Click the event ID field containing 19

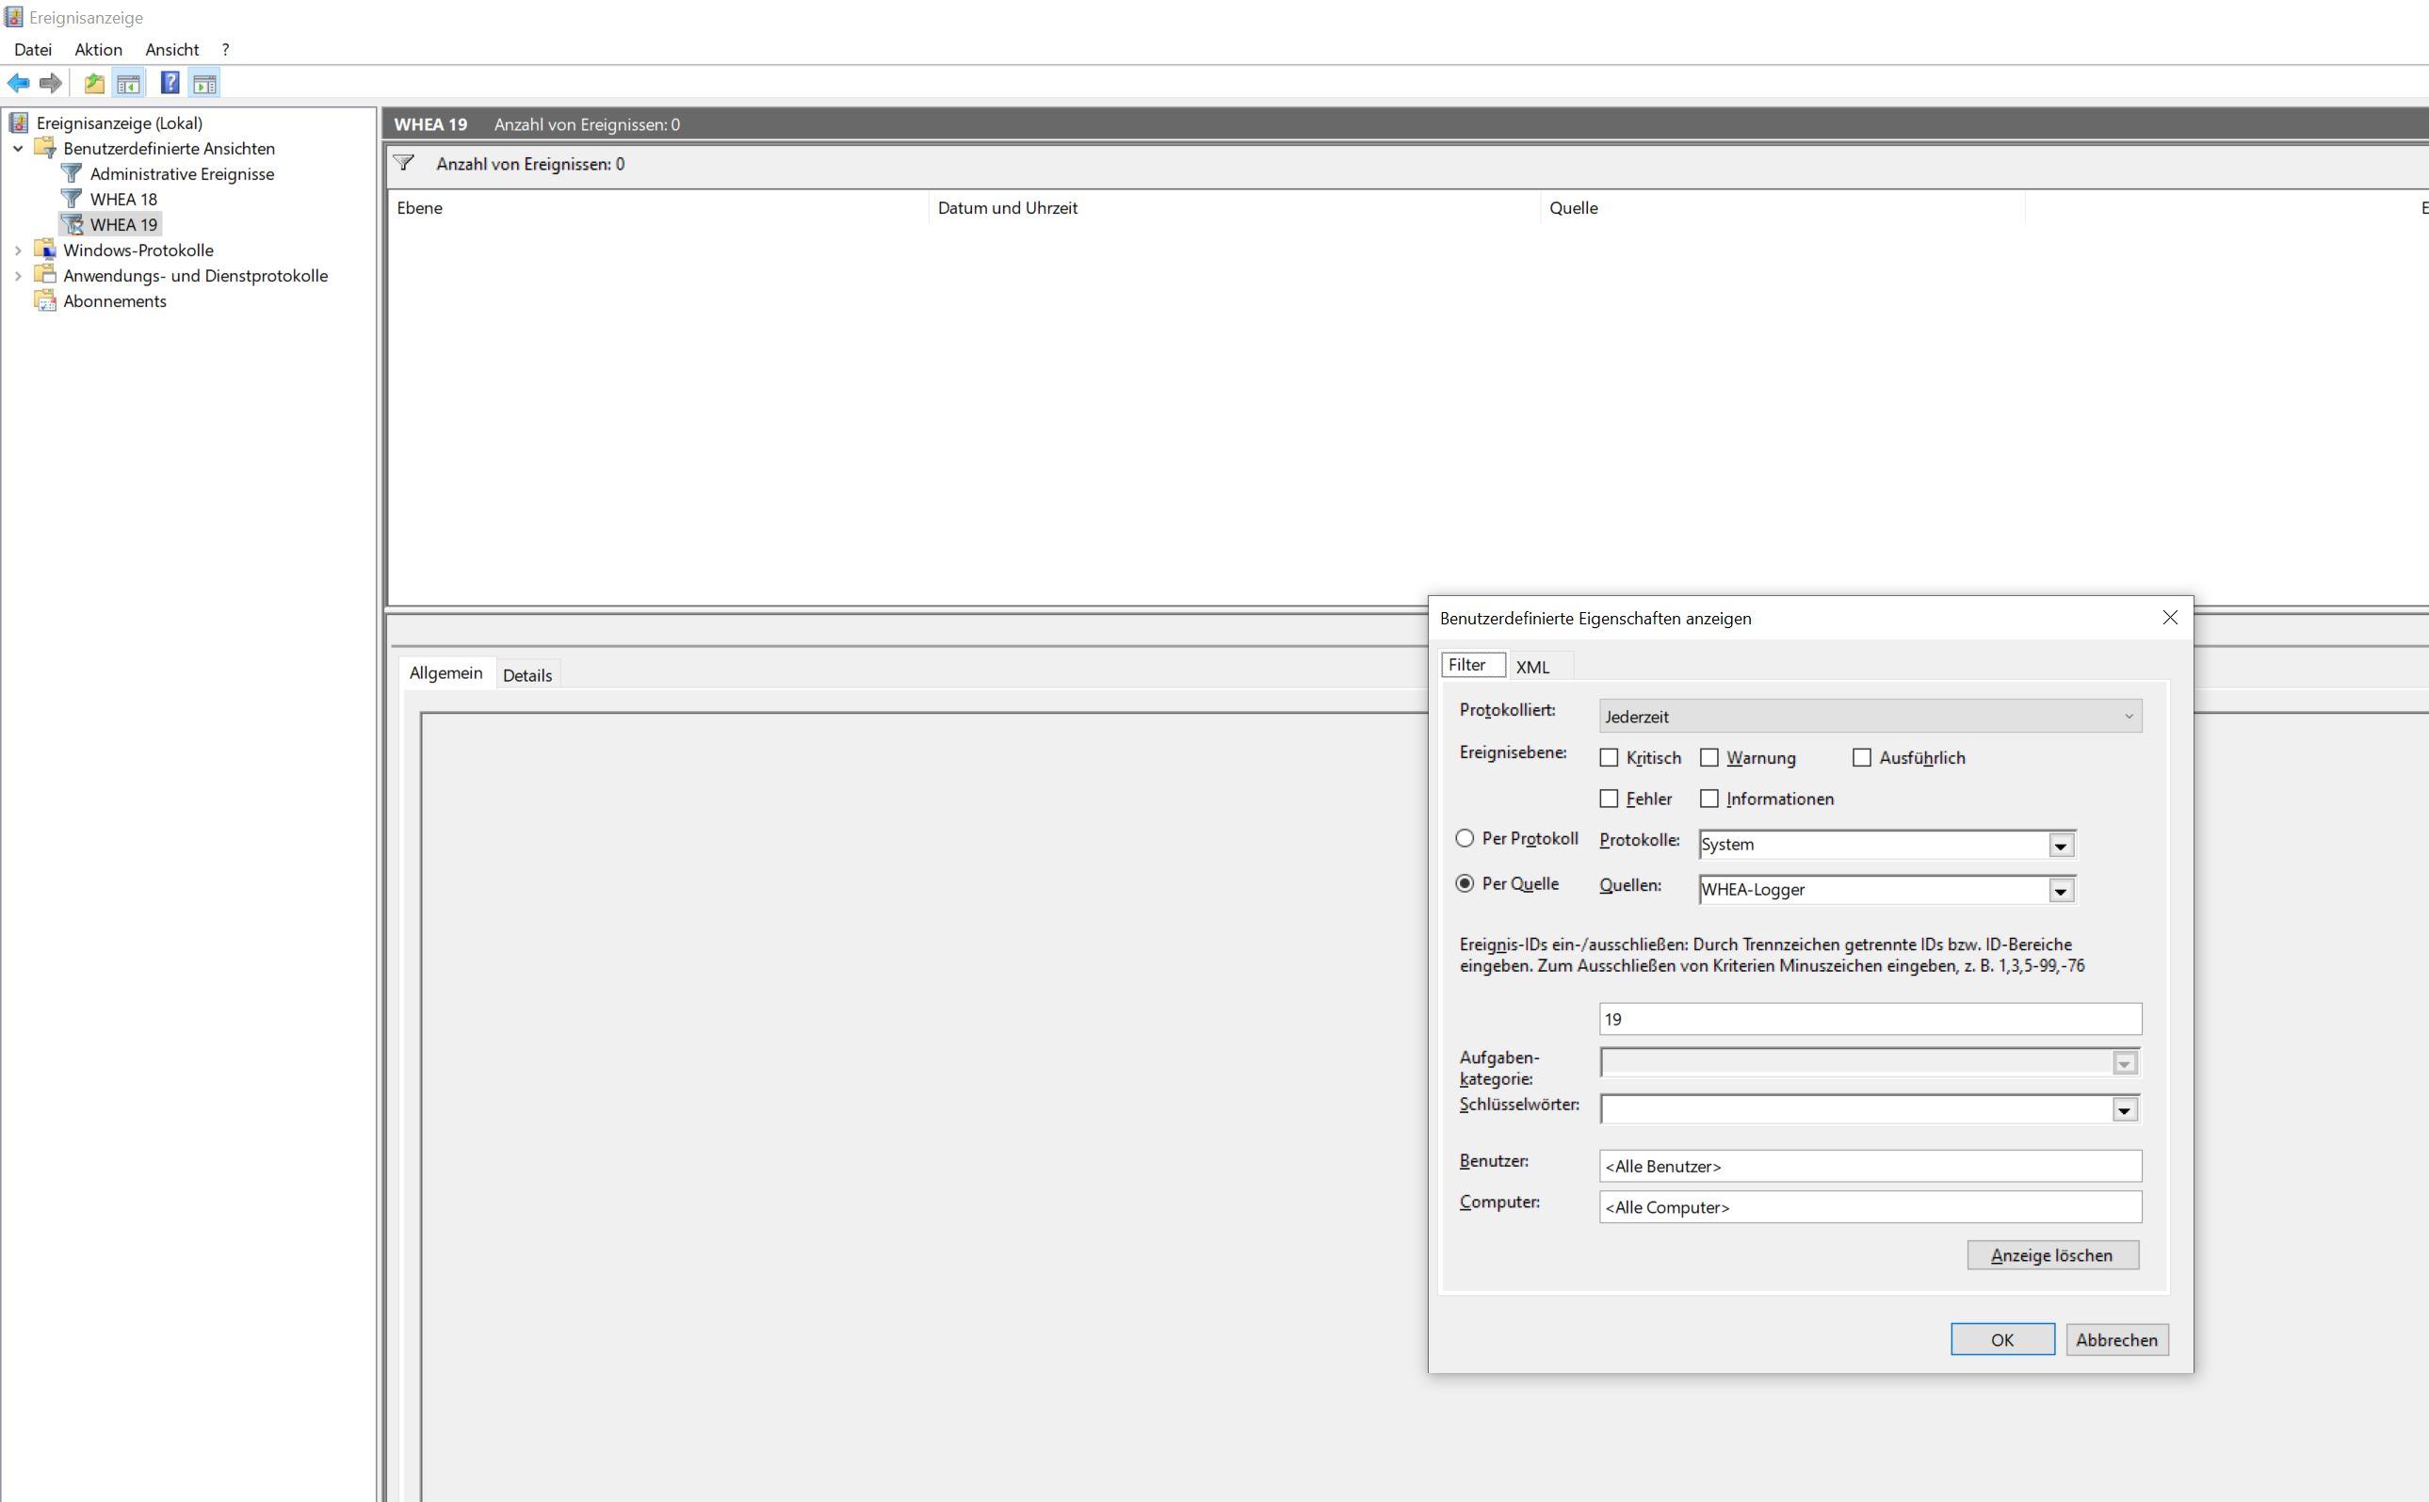click(1870, 1019)
